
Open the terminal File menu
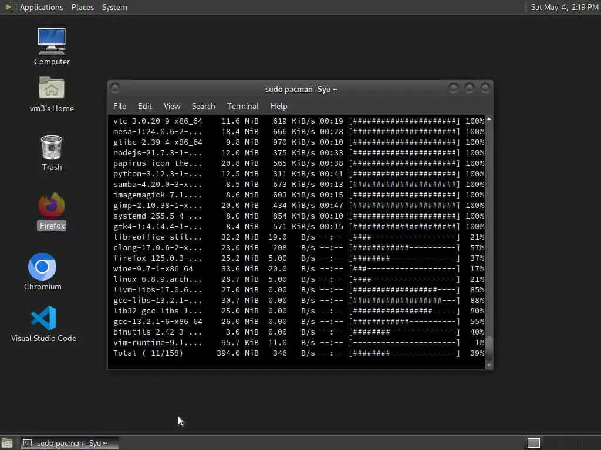point(120,107)
